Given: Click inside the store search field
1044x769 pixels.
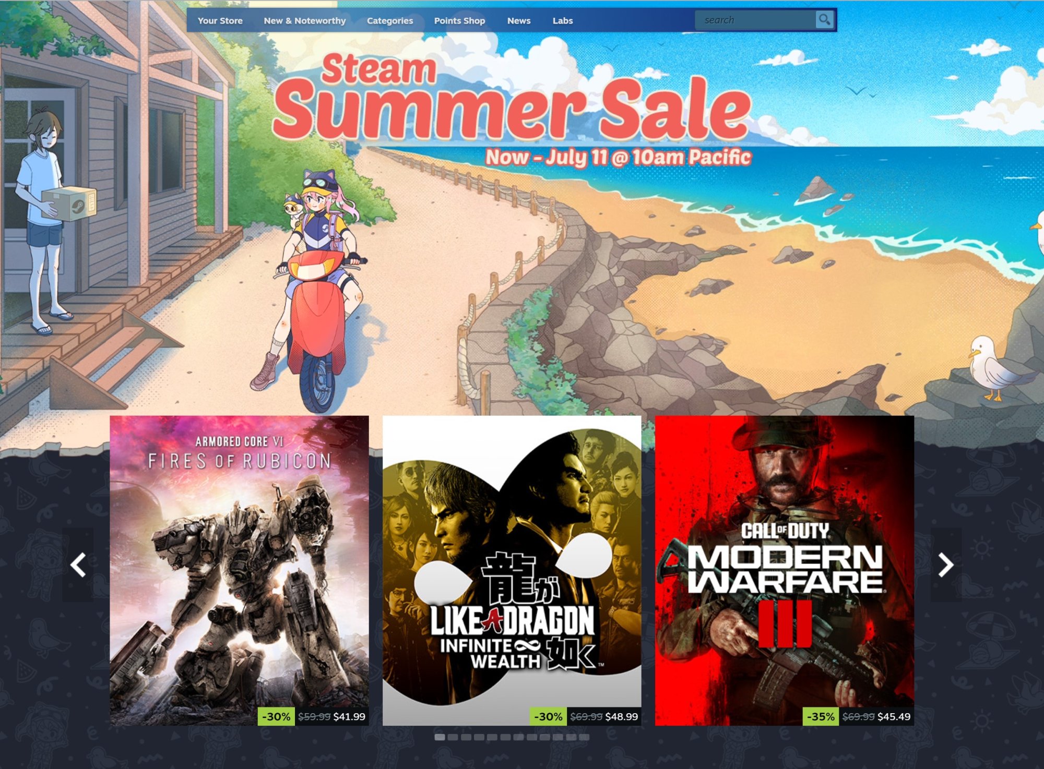Looking at the screenshot, I should coord(755,20).
